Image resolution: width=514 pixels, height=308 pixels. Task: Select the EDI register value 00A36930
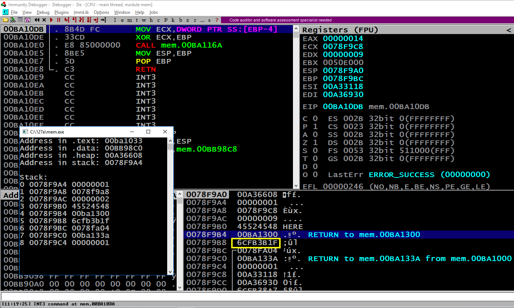point(343,95)
